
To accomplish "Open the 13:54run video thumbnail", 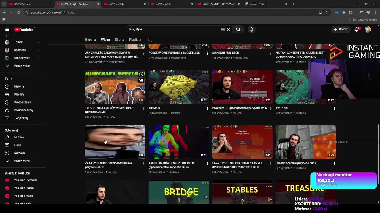I will pos(179,87).
